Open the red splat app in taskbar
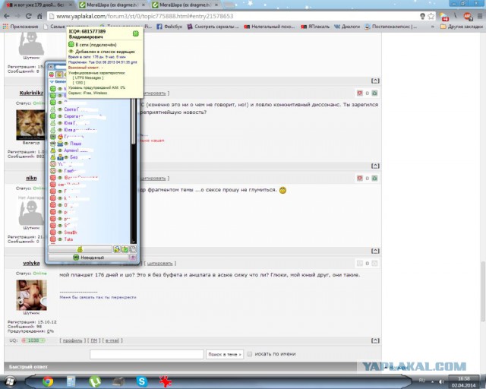This screenshot has width=486, height=389. click(166, 381)
